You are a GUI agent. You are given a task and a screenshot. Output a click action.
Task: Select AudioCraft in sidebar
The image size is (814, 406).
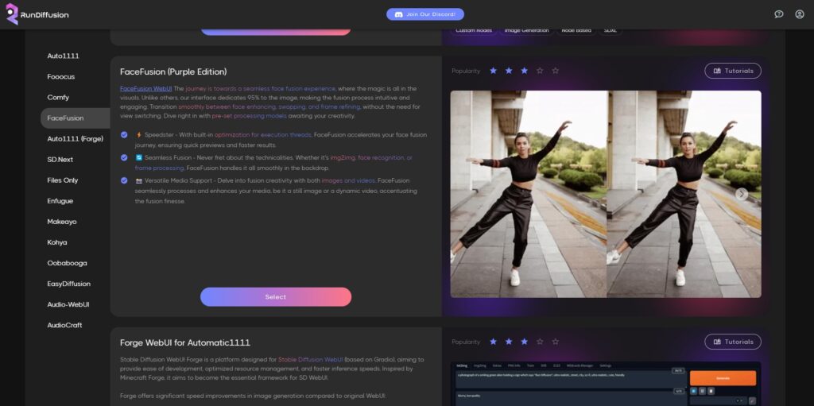[65, 326]
